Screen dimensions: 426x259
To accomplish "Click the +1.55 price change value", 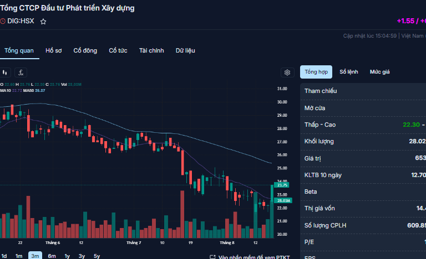I will coord(405,21).
